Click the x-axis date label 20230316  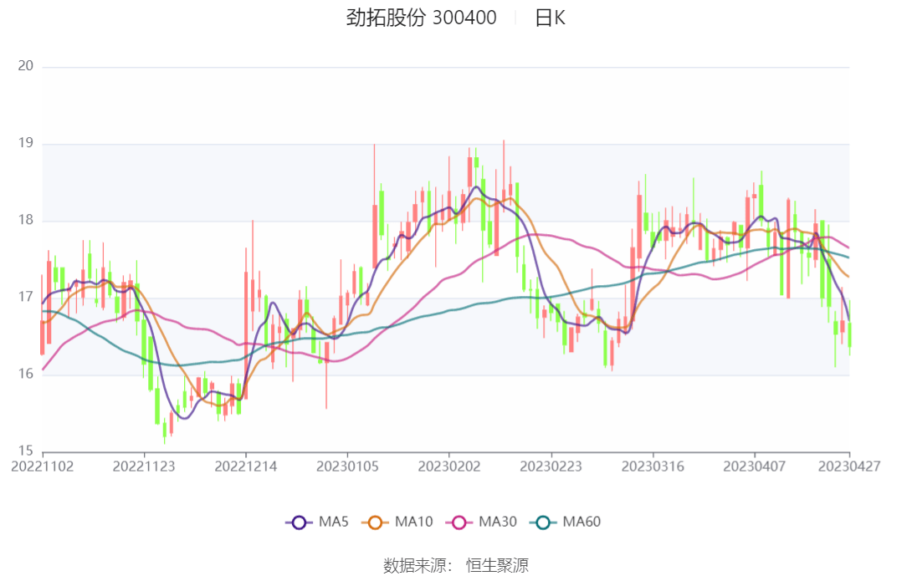pyautogui.click(x=653, y=466)
